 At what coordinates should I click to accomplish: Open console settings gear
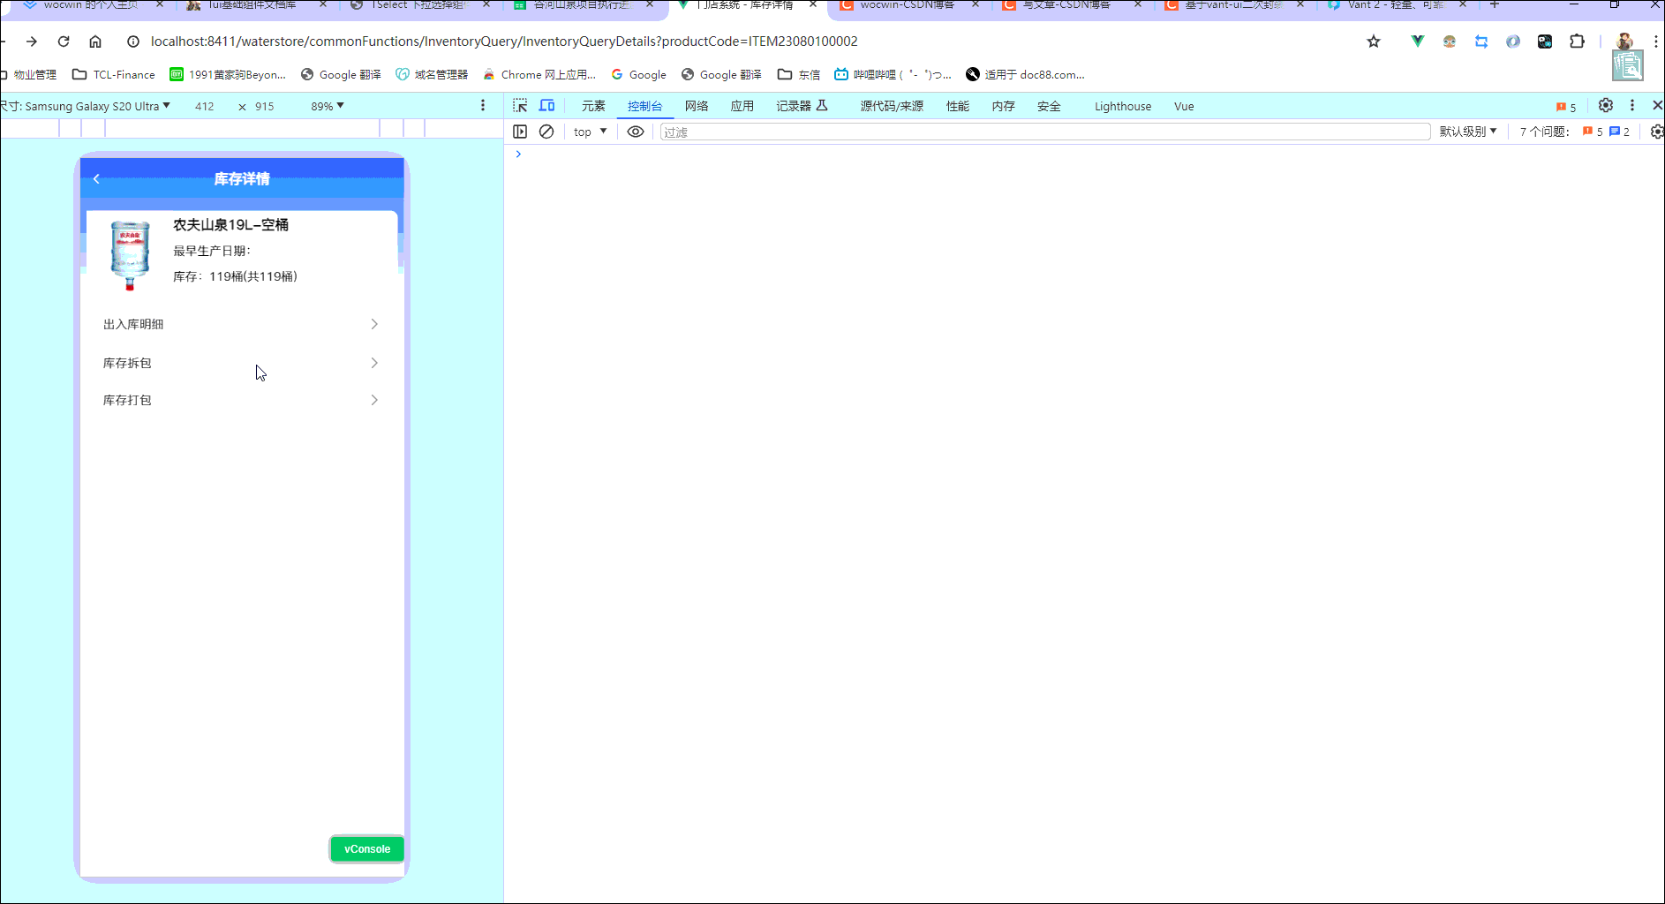(1657, 132)
